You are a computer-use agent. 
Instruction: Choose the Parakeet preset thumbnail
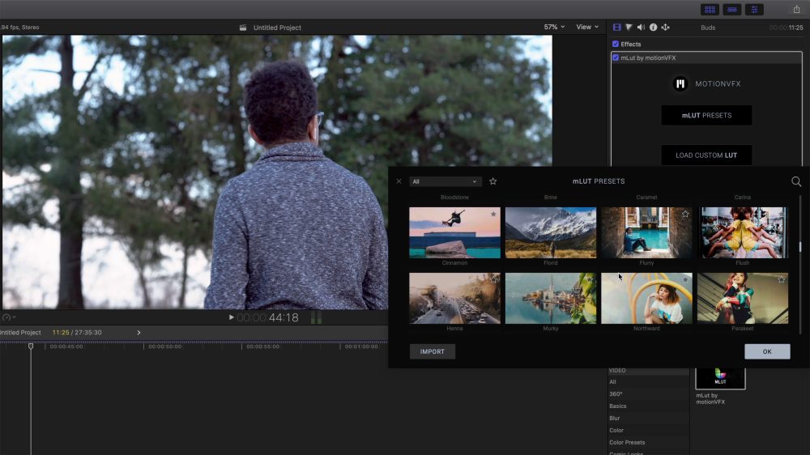click(x=742, y=299)
